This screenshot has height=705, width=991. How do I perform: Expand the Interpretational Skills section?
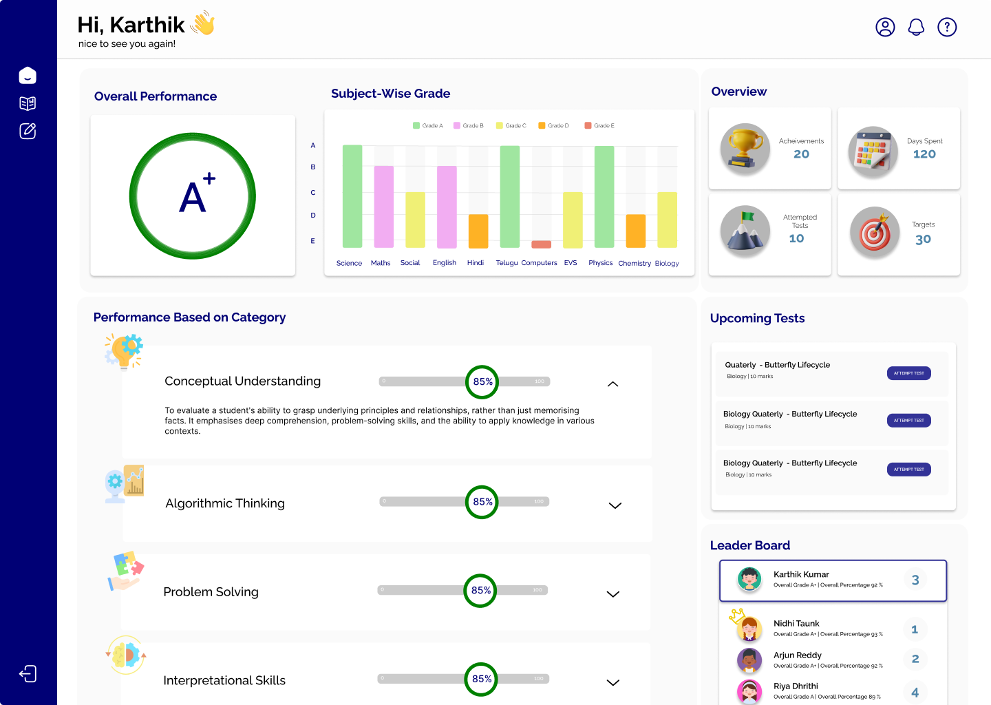pyautogui.click(x=613, y=682)
